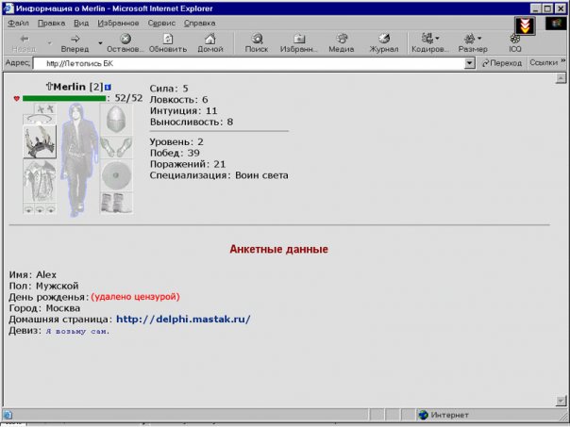Click the IE page icon in title bar
The height and width of the screenshot is (427, 570).
click(8, 8)
